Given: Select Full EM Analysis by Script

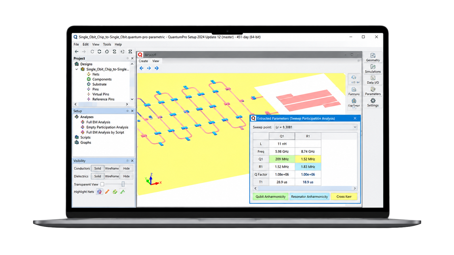Looking at the screenshot, I should coord(105,132).
